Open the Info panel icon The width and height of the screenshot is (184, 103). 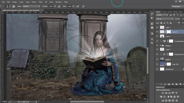[152, 28]
